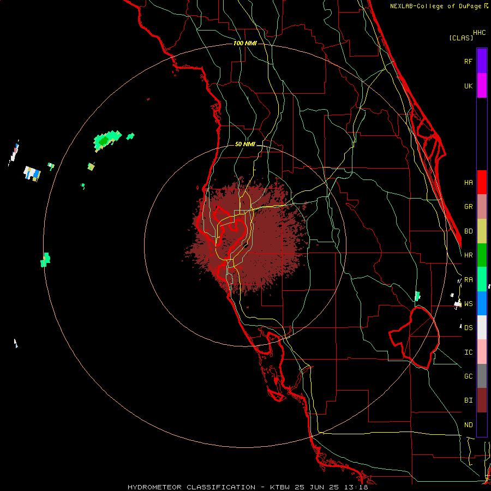The image size is (491, 491).
Task: Click the DS white legend swatch
Action: click(x=482, y=327)
